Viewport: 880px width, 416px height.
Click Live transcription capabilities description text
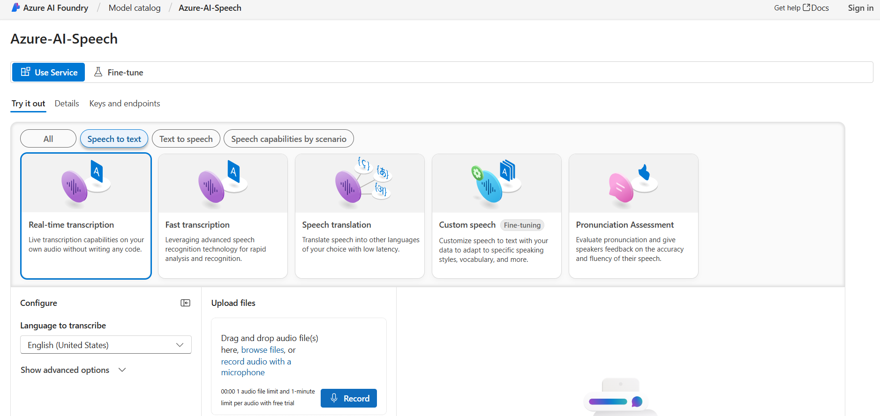point(86,245)
